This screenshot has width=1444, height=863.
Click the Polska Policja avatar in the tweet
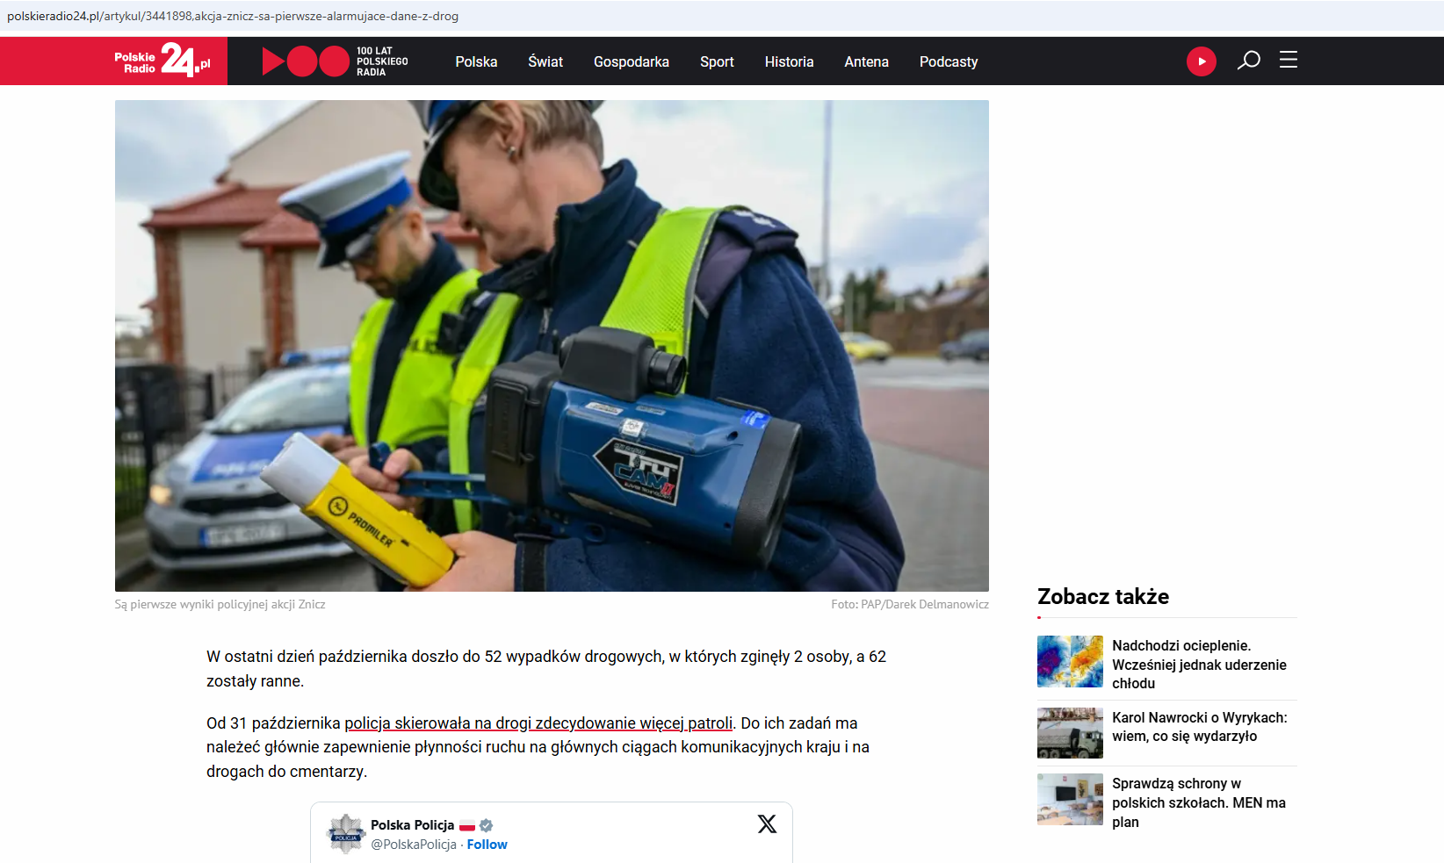(x=346, y=833)
